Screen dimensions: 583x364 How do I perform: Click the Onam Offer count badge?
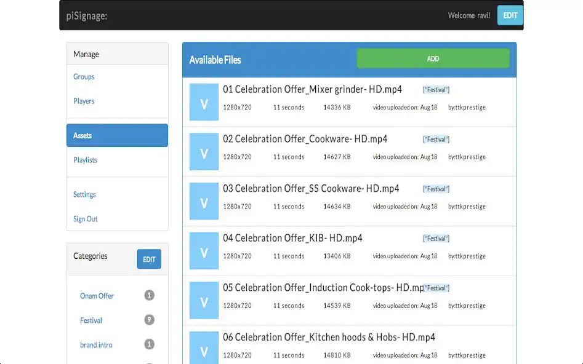click(149, 296)
